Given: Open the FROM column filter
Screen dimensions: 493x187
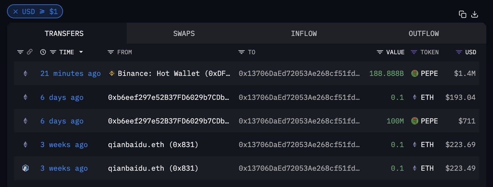Looking at the screenshot, I should (x=111, y=52).
